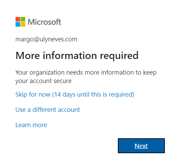This screenshot has width=178, height=162.
Task: Get help through Learn more
Action: coord(31,125)
